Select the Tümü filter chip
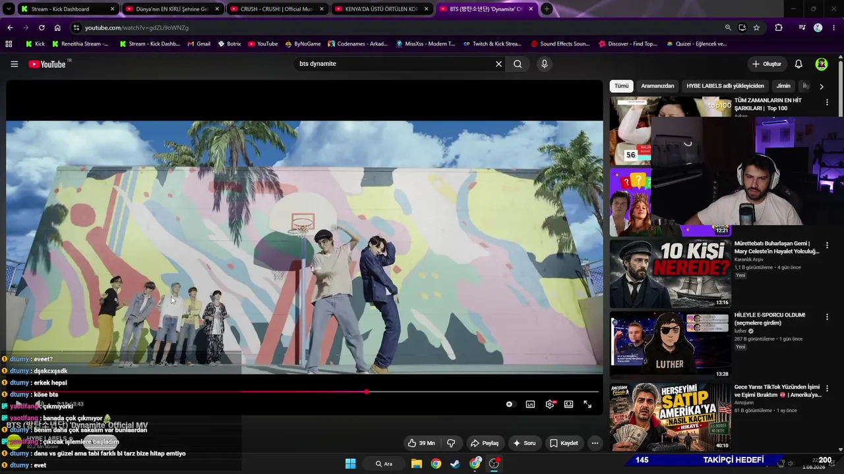The height and width of the screenshot is (474, 844). (622, 86)
